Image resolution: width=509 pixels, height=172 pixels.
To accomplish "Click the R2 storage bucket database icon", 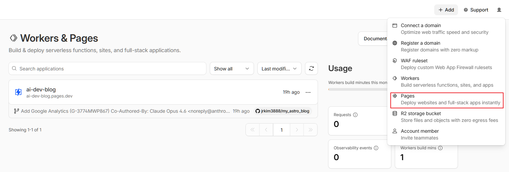I will coord(395,113).
